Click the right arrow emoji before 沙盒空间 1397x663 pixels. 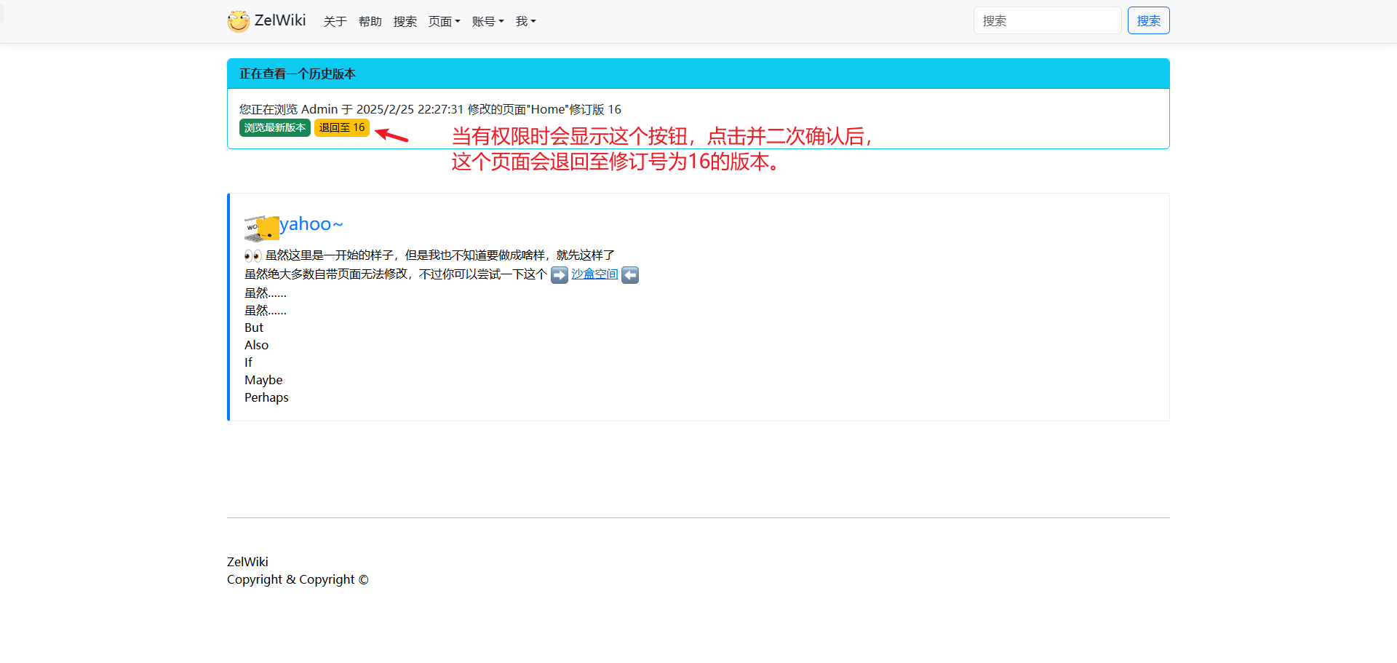pos(559,275)
